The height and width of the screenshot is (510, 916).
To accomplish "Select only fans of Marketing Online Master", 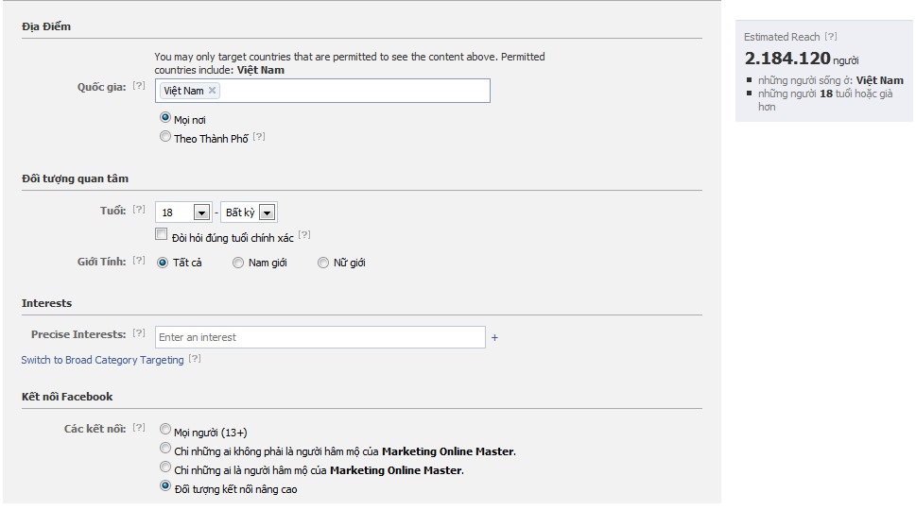I will point(165,467).
